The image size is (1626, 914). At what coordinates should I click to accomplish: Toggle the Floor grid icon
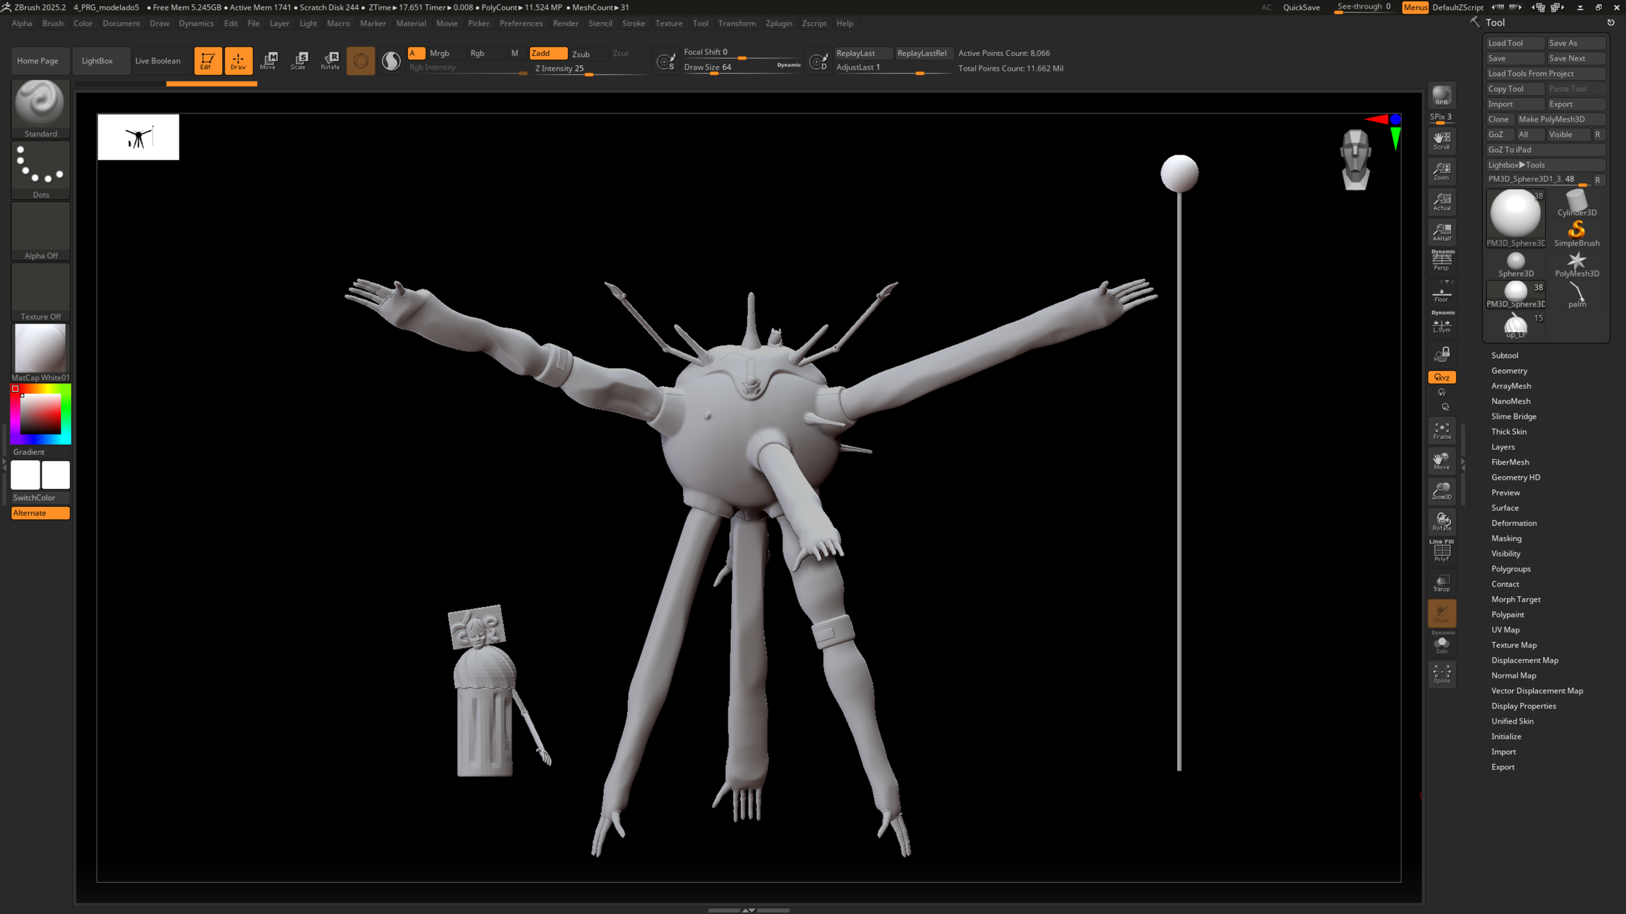[x=1441, y=294]
